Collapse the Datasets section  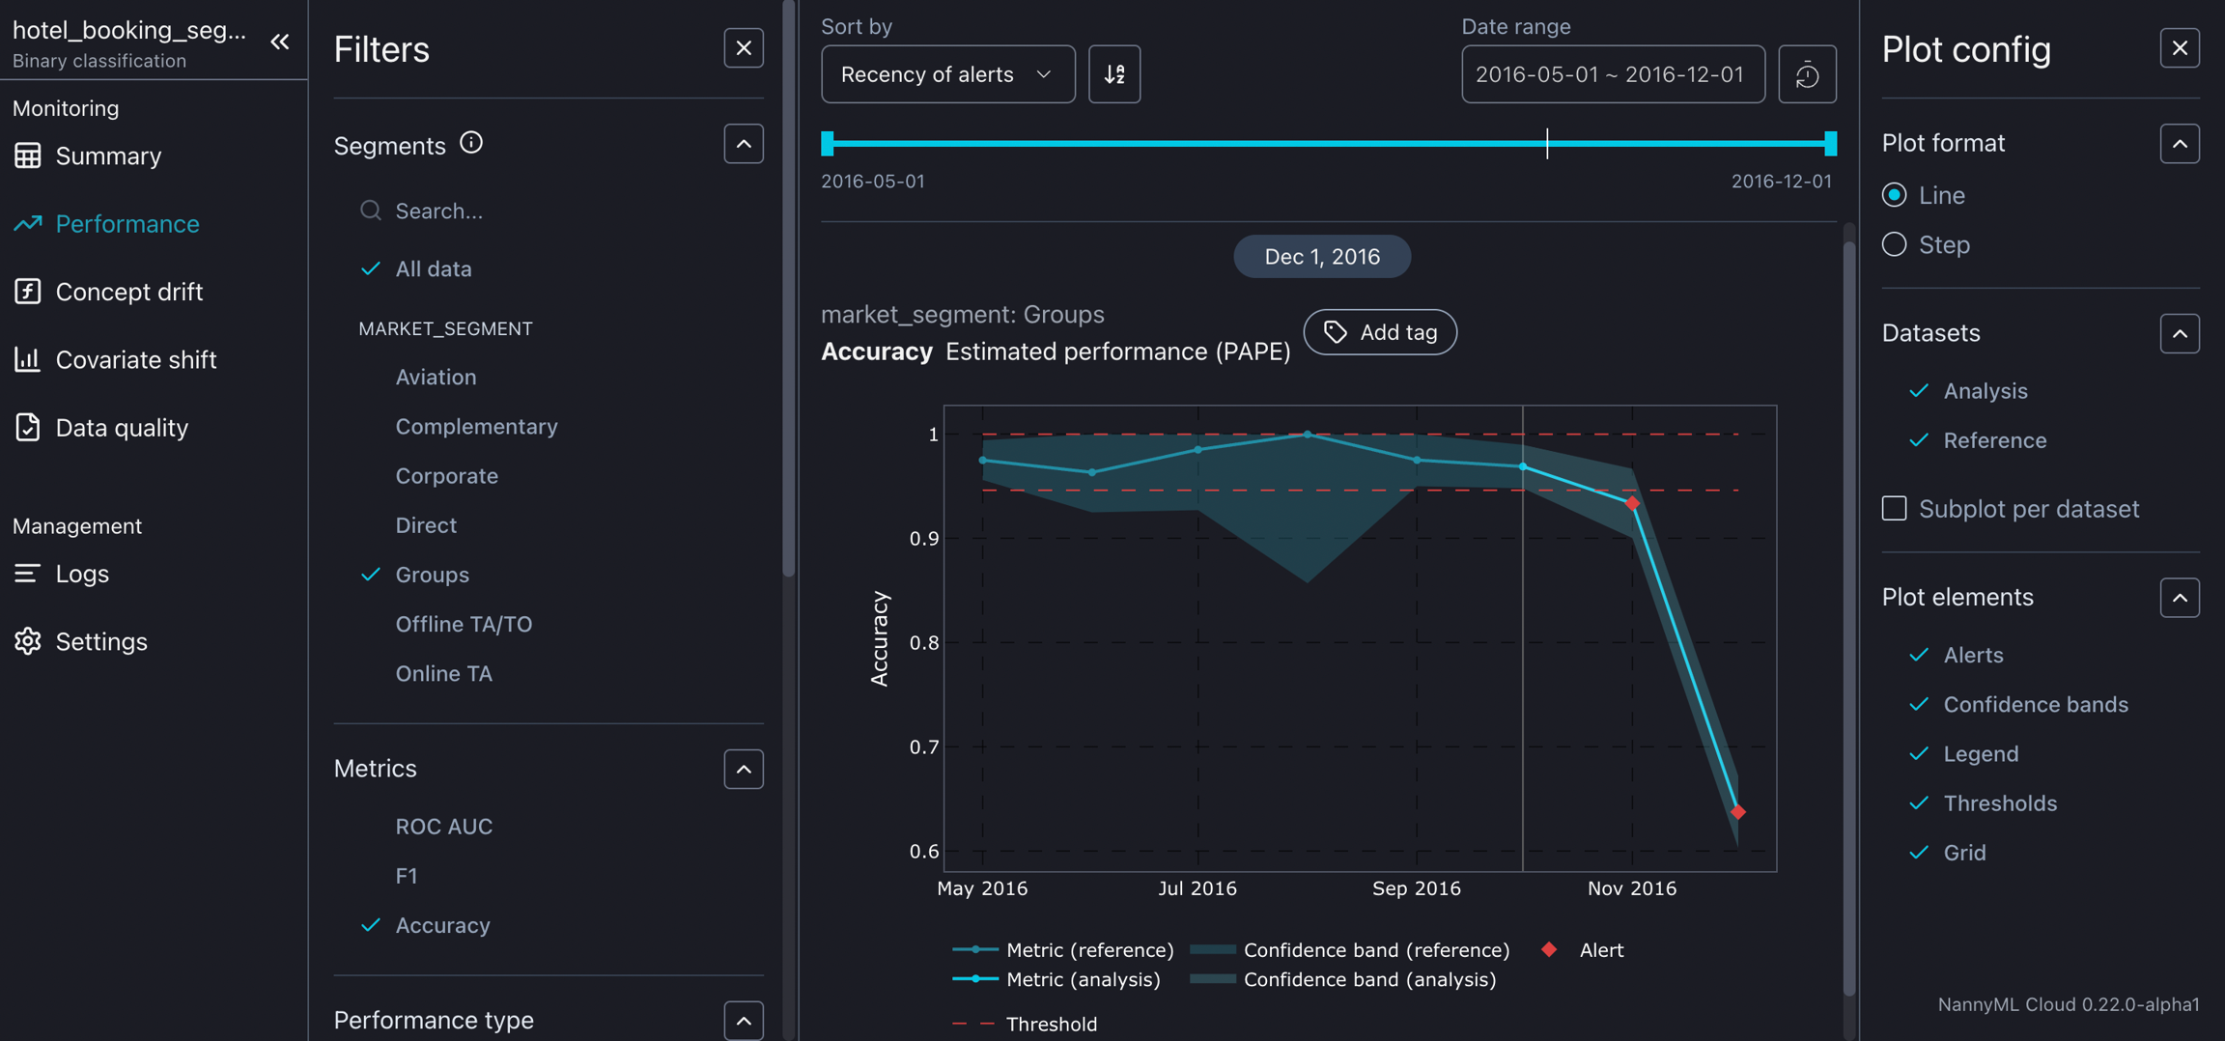point(2179,334)
